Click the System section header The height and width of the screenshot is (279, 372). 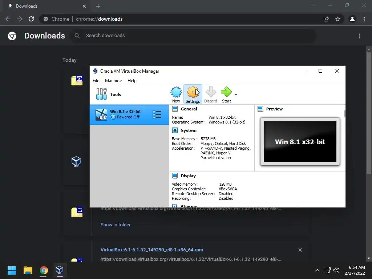click(x=189, y=130)
